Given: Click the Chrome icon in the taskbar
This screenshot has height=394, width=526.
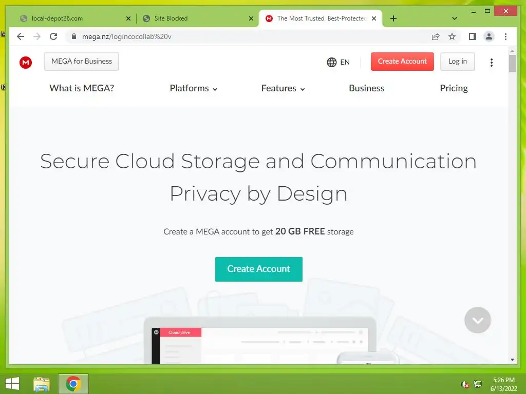Looking at the screenshot, I should [73, 384].
